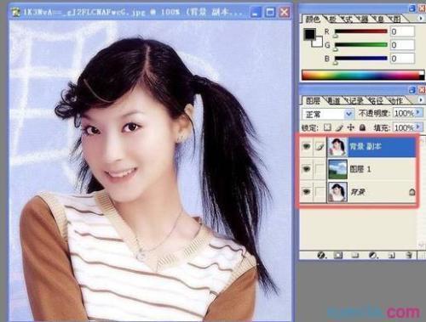Close the Color palette group
Screen dimensions: 426x322
pyautogui.click(x=423, y=8)
